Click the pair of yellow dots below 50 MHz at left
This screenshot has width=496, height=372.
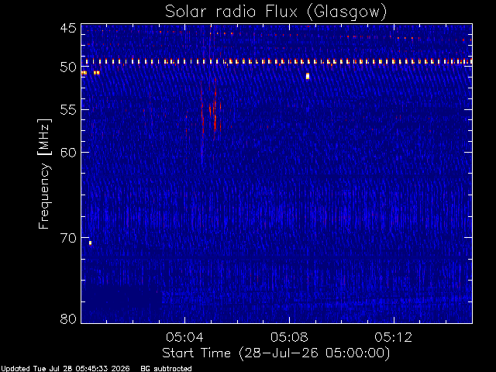[91, 73]
